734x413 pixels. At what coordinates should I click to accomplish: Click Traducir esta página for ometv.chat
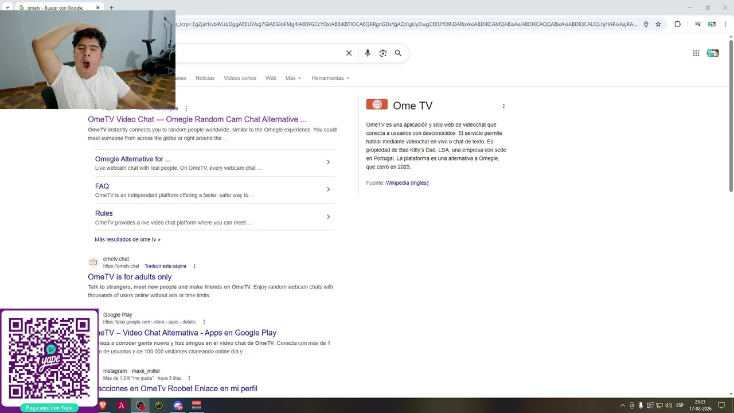(x=165, y=266)
